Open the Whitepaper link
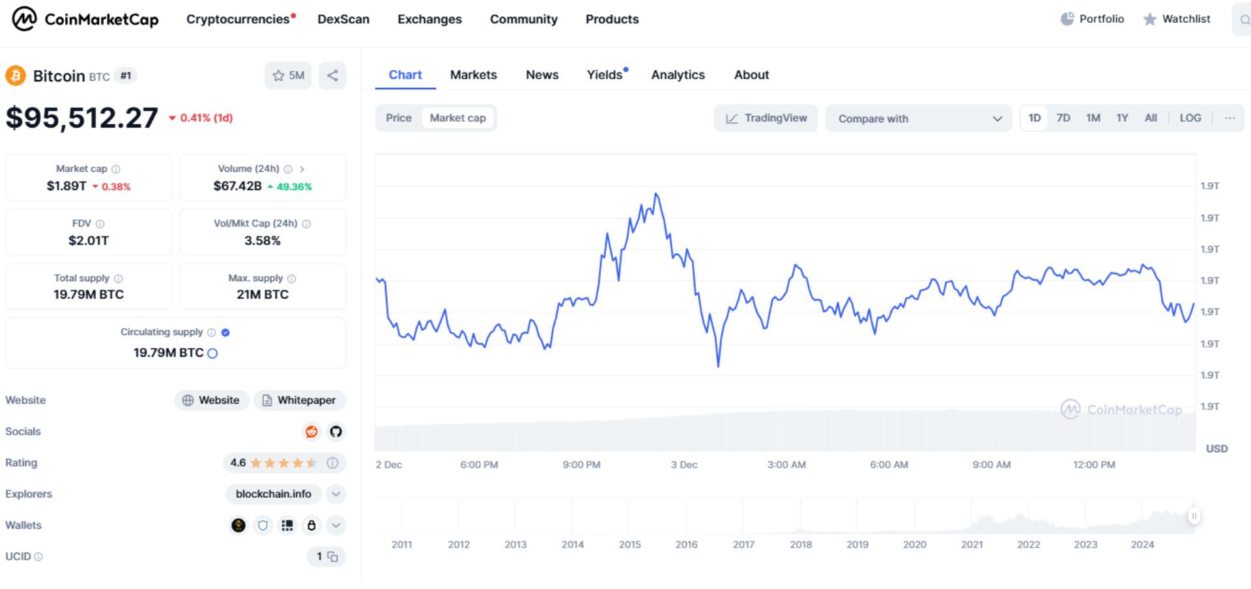 pyautogui.click(x=299, y=400)
